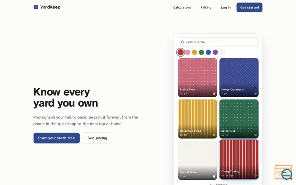The height and width of the screenshot is (185, 296).
Task: Open the Prairie Rose fabric card
Action: [198, 77]
